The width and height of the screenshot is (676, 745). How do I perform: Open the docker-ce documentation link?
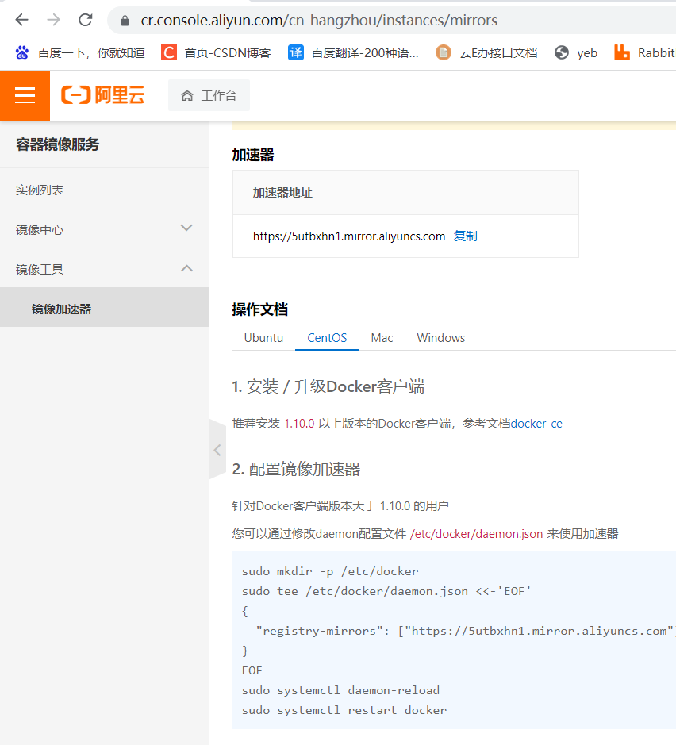point(536,424)
